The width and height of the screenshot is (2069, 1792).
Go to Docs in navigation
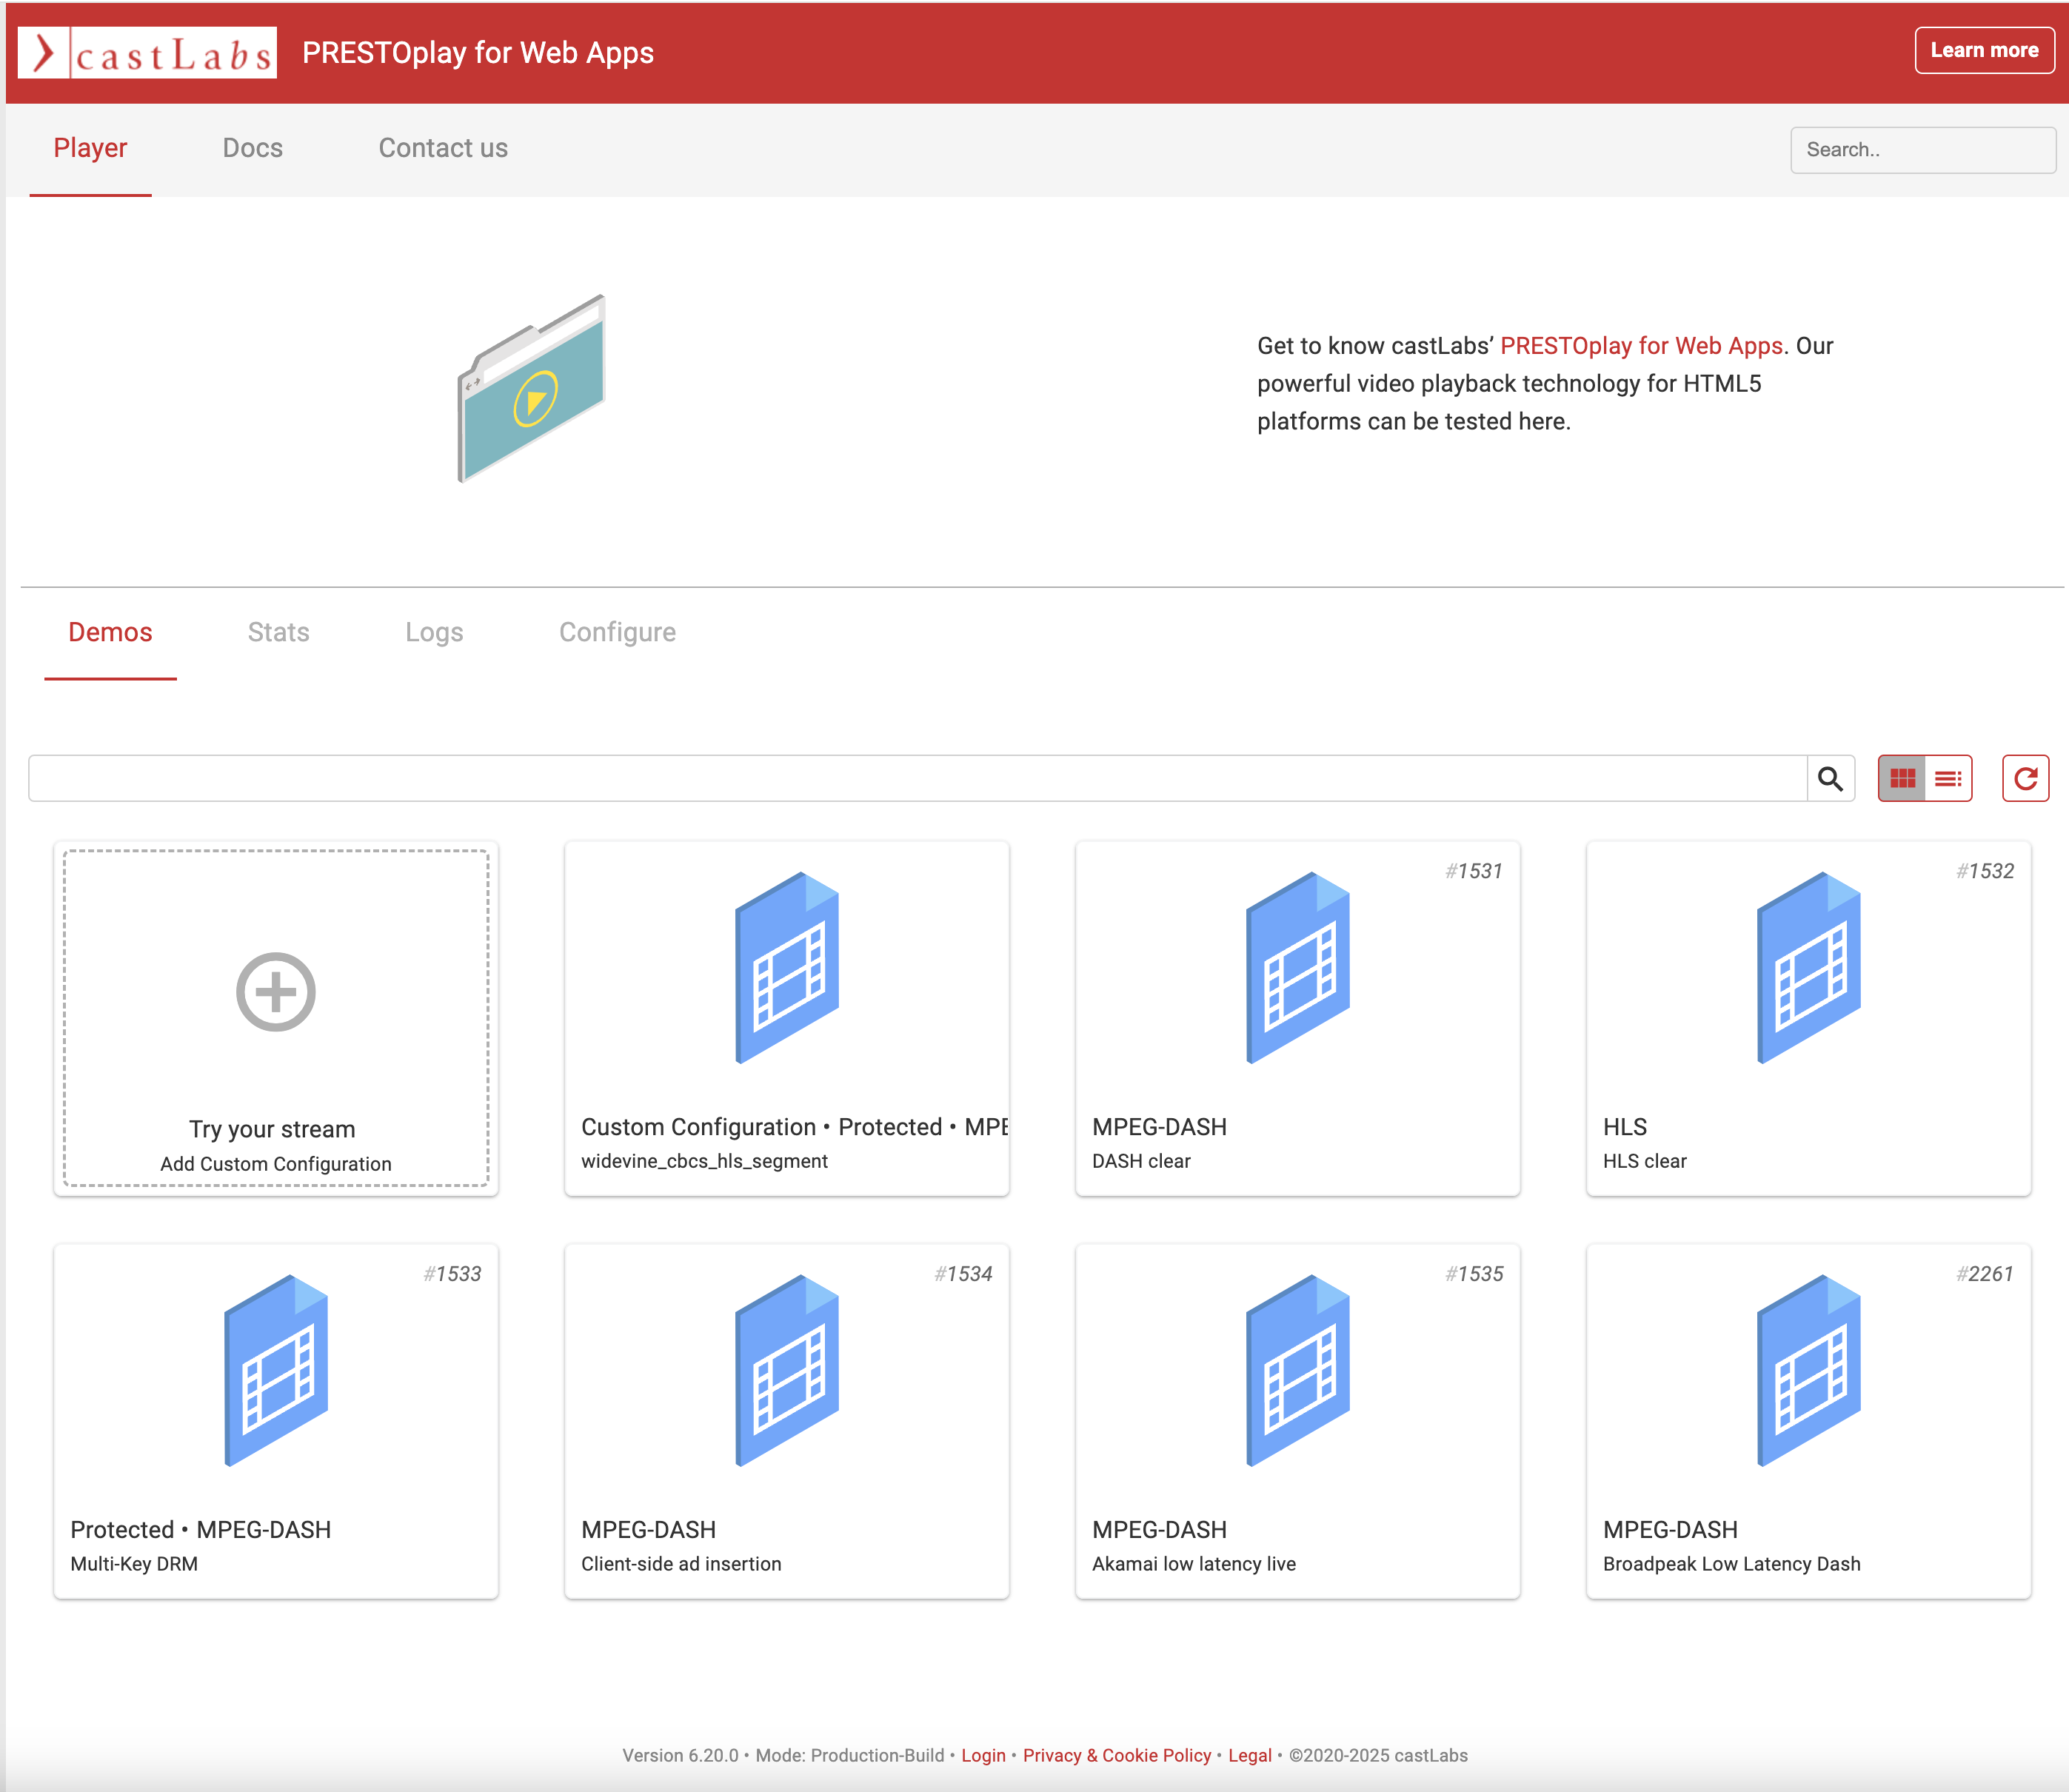tap(252, 148)
